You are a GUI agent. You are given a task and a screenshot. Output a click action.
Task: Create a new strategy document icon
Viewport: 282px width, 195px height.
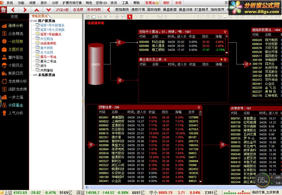[x=88, y=17]
